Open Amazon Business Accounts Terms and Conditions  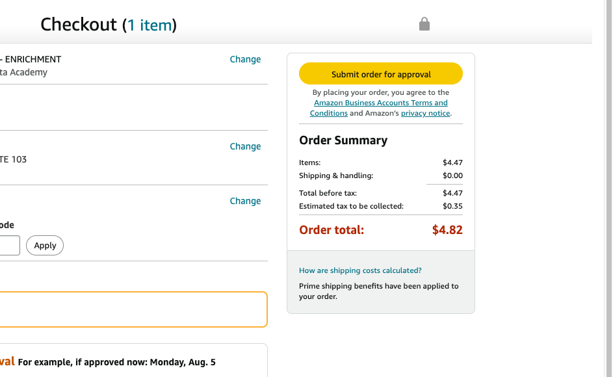point(379,108)
